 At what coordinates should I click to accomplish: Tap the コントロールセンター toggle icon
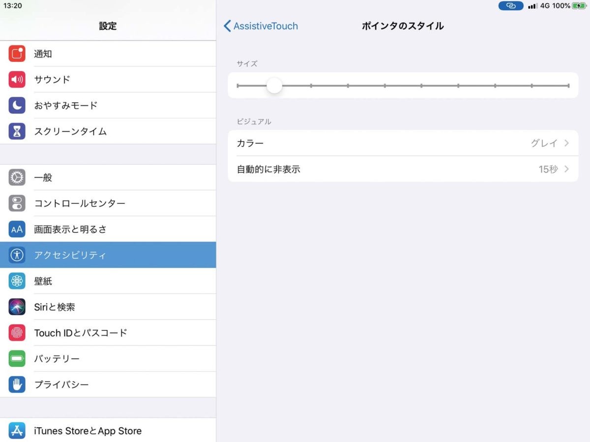click(17, 203)
